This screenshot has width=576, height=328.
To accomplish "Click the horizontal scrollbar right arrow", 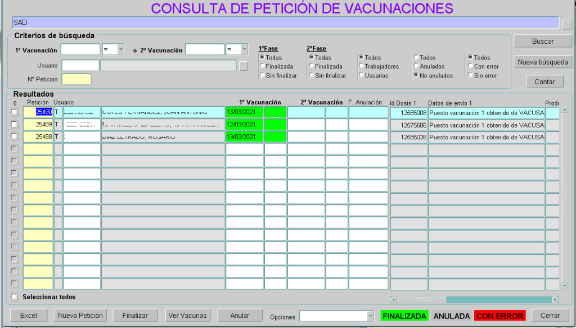I will pos(555,299).
